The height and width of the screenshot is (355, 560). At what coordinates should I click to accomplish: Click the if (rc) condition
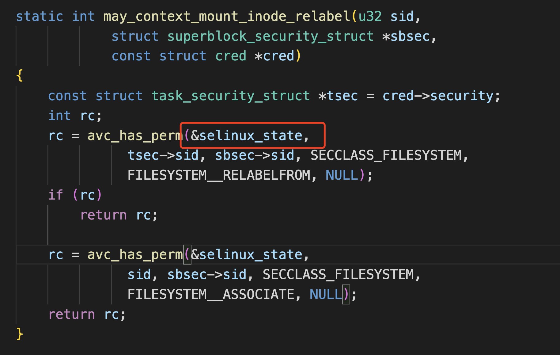click(75, 195)
